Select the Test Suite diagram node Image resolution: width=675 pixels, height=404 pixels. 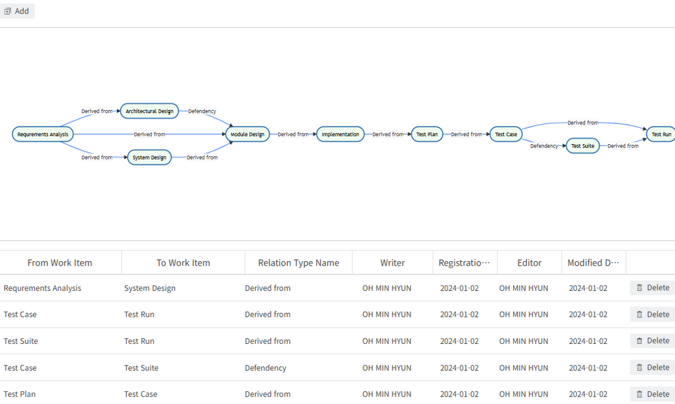coord(582,146)
